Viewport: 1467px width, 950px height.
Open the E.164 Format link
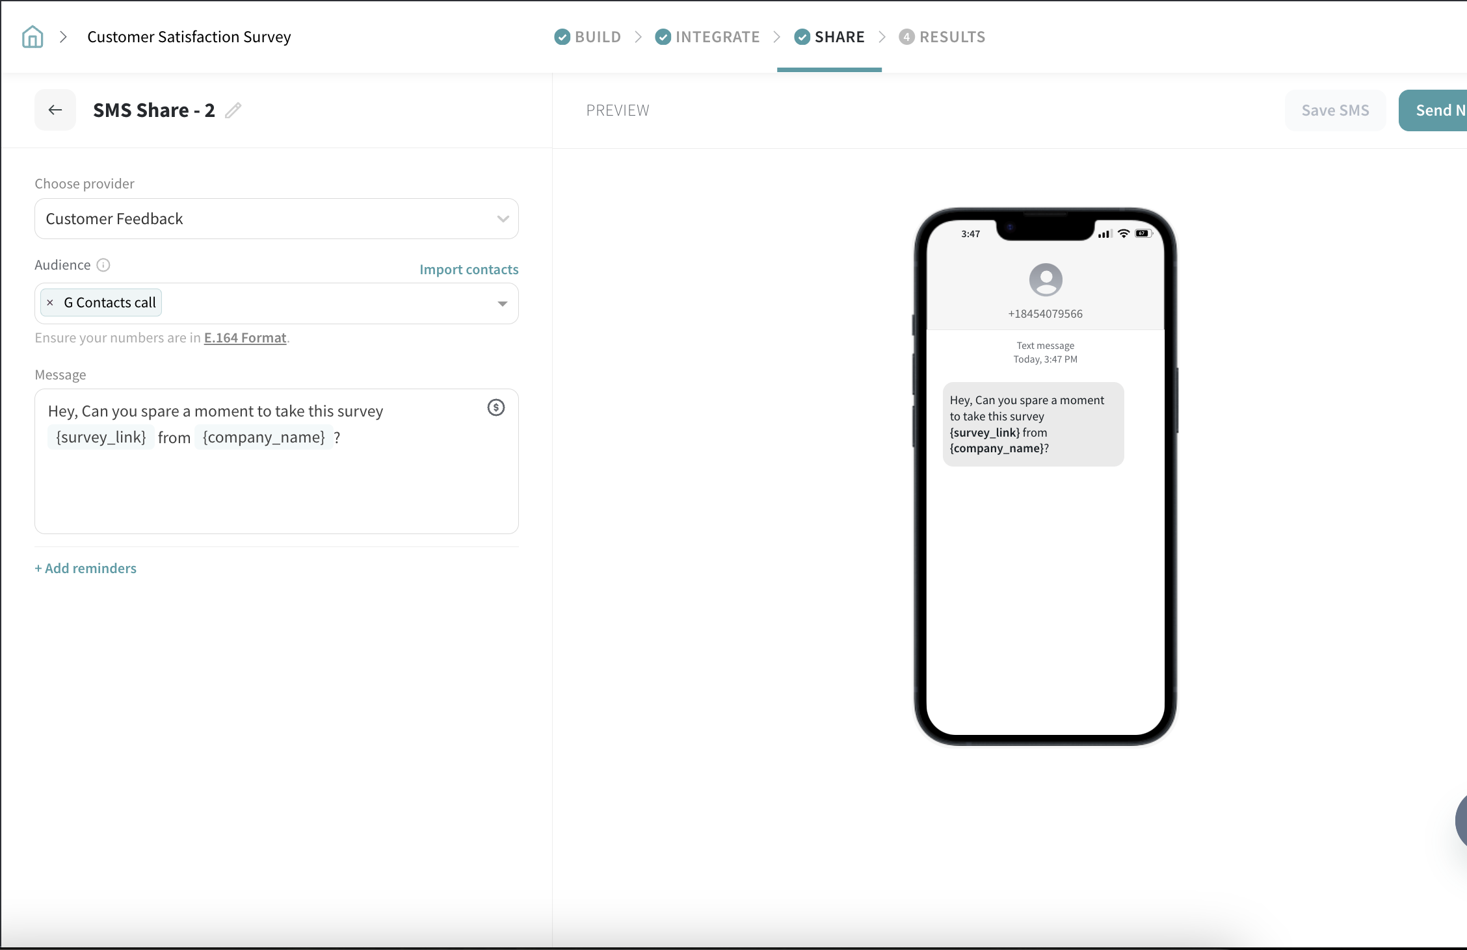tap(245, 338)
